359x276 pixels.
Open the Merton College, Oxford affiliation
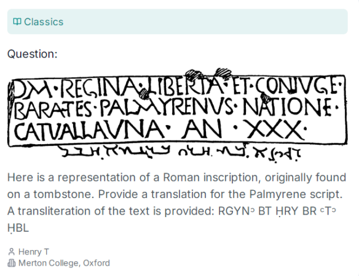click(64, 263)
